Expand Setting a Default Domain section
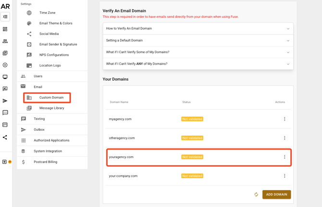This screenshot has width=322, height=207. (198, 41)
